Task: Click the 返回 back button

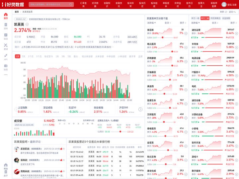Action: point(232,12)
